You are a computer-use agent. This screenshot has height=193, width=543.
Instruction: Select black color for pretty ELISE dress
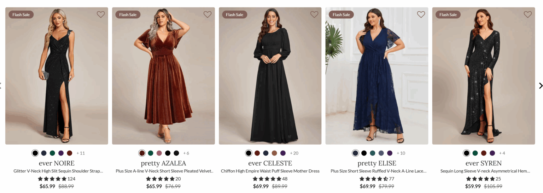pyautogui.click(x=364, y=153)
